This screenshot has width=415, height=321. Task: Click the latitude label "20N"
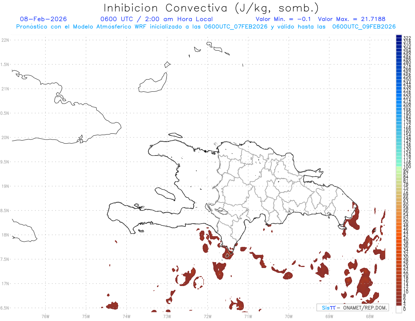tap(5, 137)
